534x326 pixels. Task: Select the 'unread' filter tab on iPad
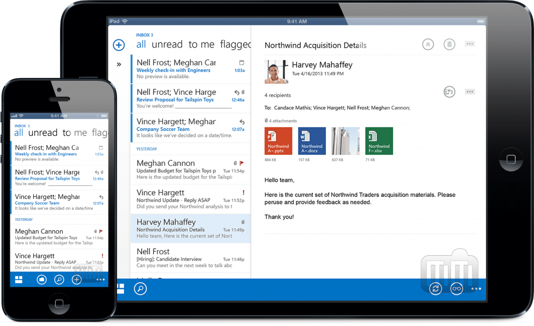(167, 44)
